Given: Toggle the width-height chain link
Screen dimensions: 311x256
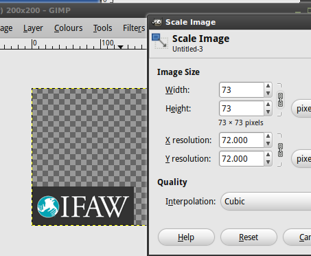Looking at the screenshot, I should click(280, 100).
